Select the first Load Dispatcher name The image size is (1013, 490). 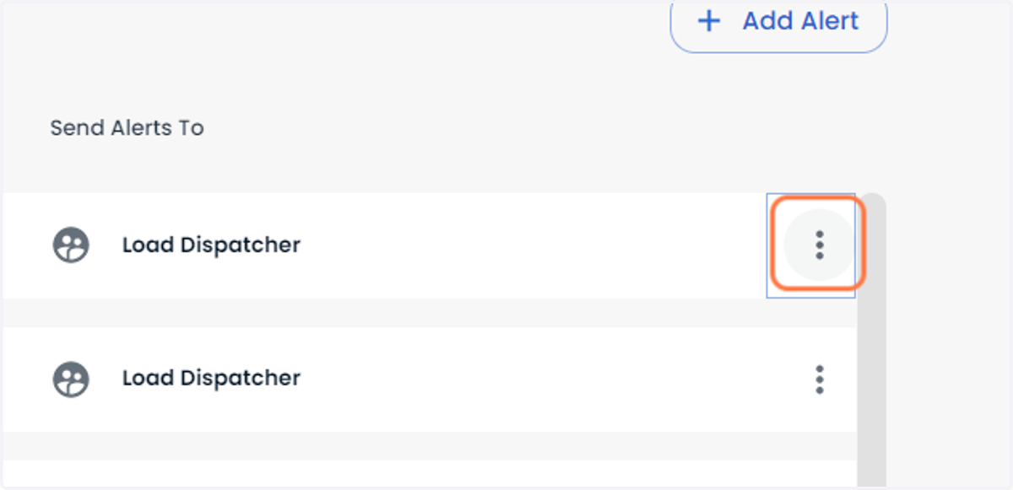(x=211, y=245)
